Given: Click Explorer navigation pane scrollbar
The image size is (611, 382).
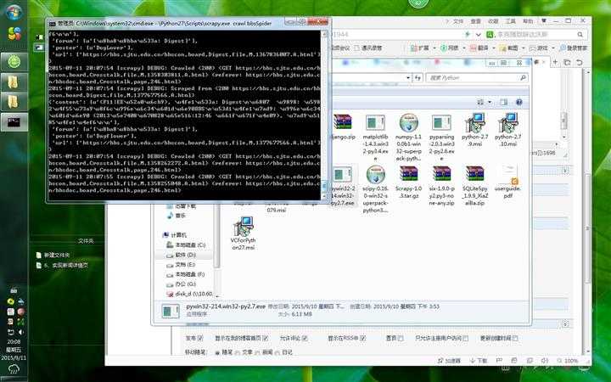Looking at the screenshot, I should click(216, 250).
